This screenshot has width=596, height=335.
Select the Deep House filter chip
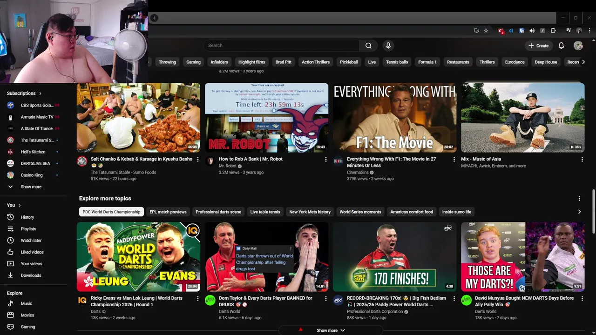546,62
